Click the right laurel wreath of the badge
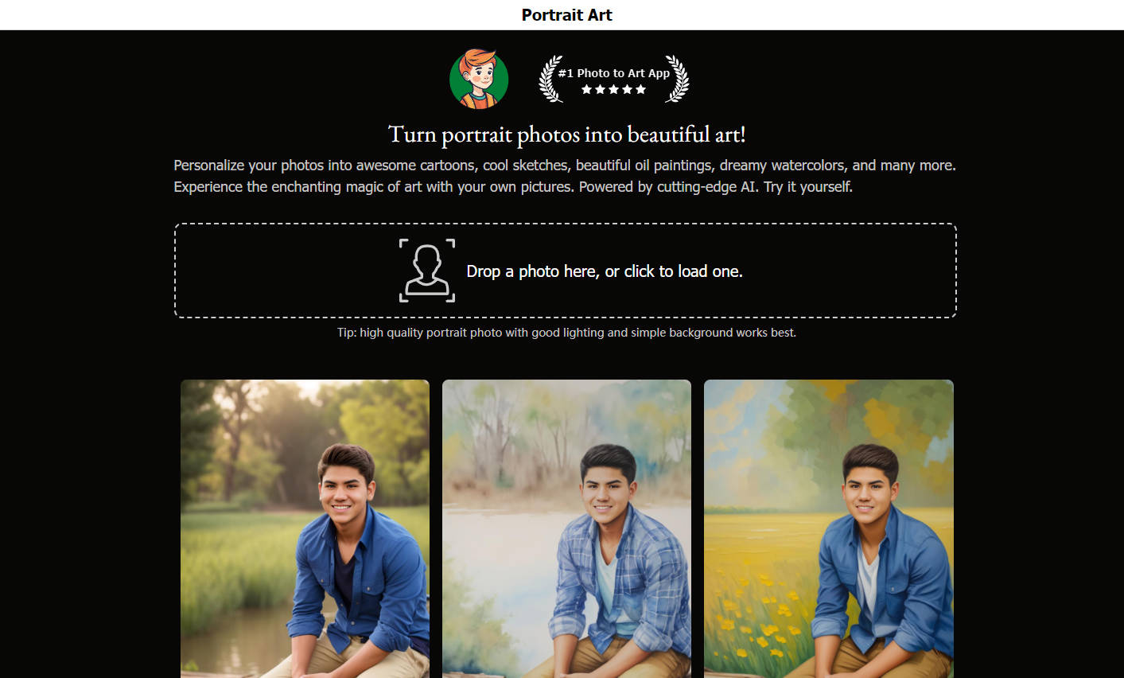This screenshot has height=678, width=1124. [677, 79]
